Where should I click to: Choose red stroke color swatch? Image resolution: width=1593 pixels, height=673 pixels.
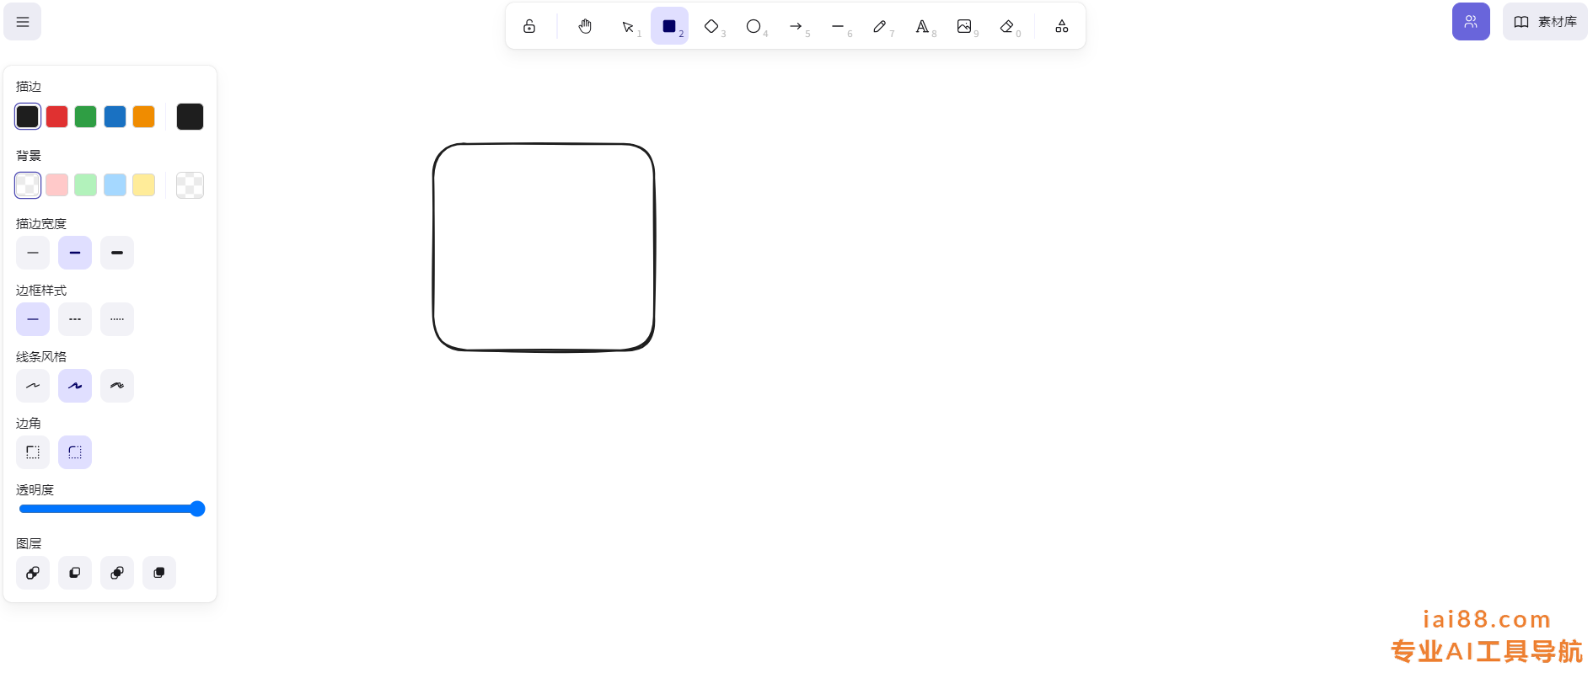[56, 116]
